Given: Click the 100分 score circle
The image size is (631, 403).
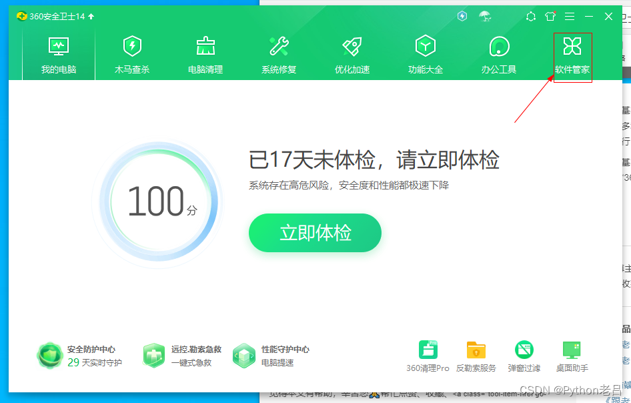Looking at the screenshot, I should pos(158,201).
